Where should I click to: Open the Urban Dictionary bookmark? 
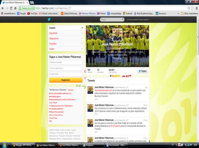pyautogui.click(x=69, y=14)
